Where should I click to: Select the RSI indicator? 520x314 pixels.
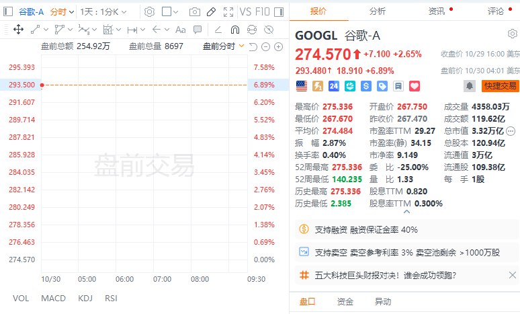click(x=111, y=299)
